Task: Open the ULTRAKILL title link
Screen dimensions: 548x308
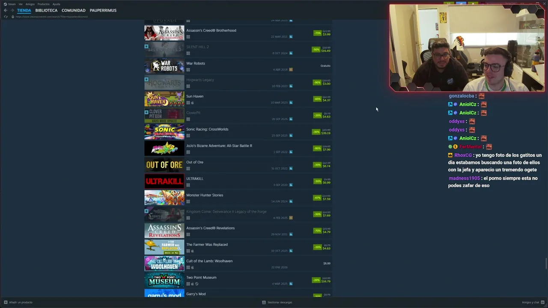Action: click(195, 178)
